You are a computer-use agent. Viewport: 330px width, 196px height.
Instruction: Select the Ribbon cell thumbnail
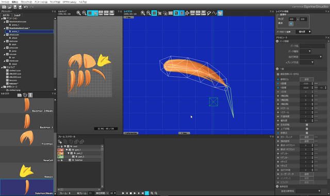(27, 171)
